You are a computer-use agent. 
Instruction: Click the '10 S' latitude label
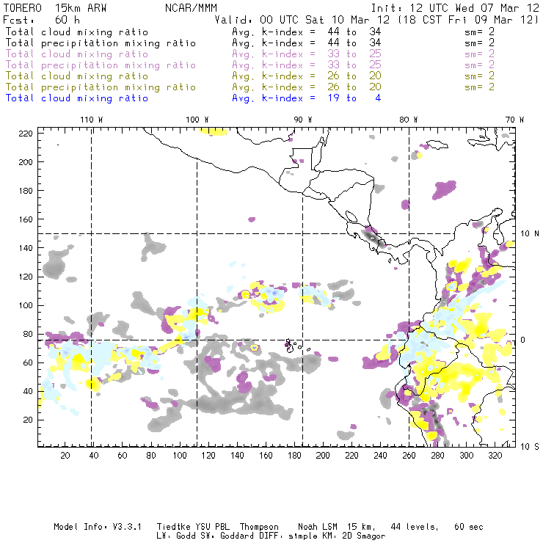coord(530,447)
